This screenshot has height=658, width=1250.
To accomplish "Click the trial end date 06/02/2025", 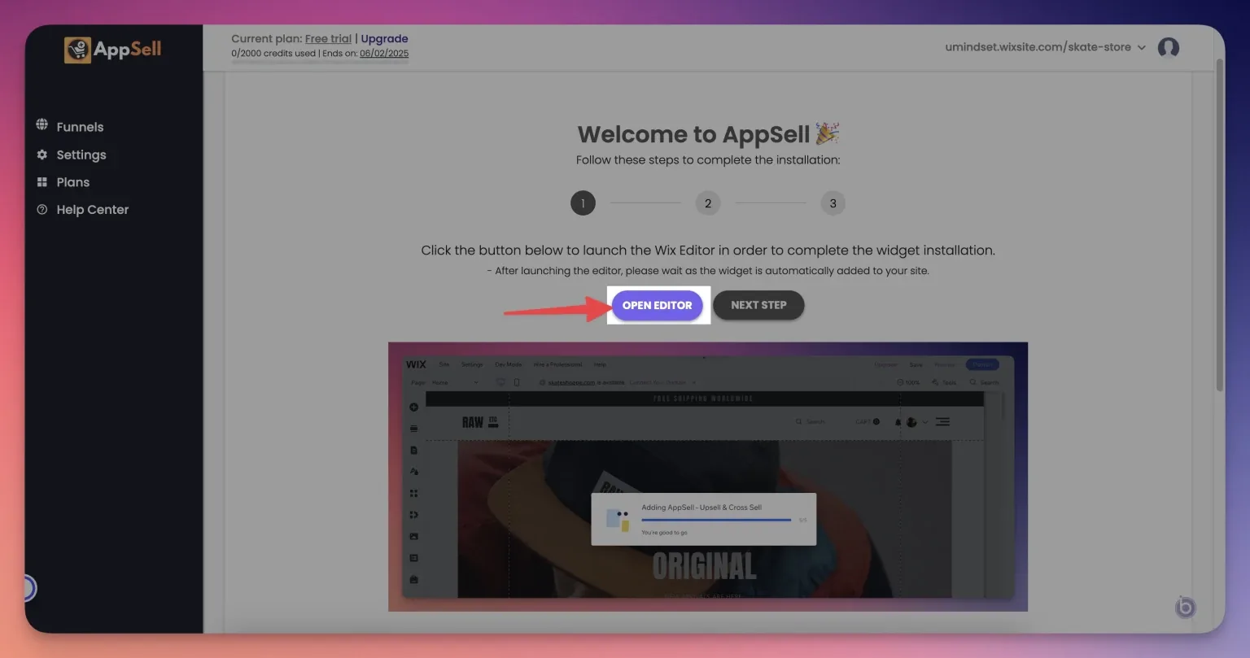I will [384, 54].
